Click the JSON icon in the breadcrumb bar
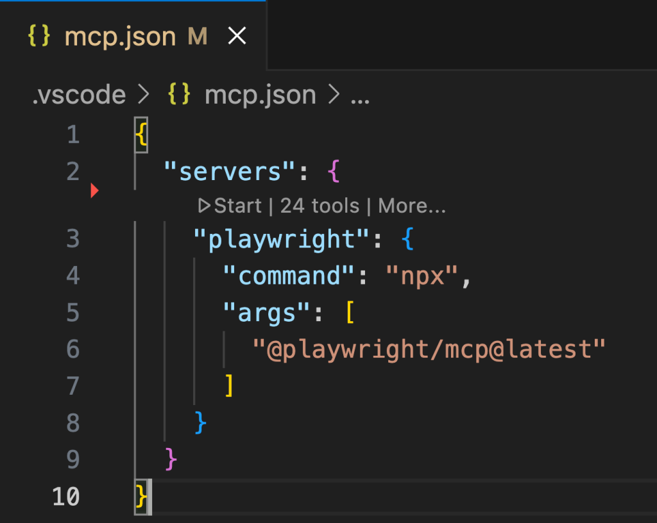The image size is (657, 523). [178, 94]
